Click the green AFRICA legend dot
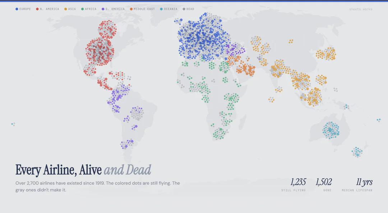Viewport: 388px width, 213px height. click(82, 9)
